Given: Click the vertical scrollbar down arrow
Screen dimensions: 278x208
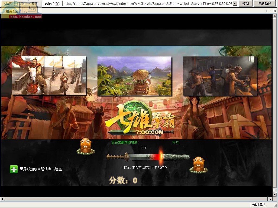Looking at the screenshot, I should click(x=275, y=194).
